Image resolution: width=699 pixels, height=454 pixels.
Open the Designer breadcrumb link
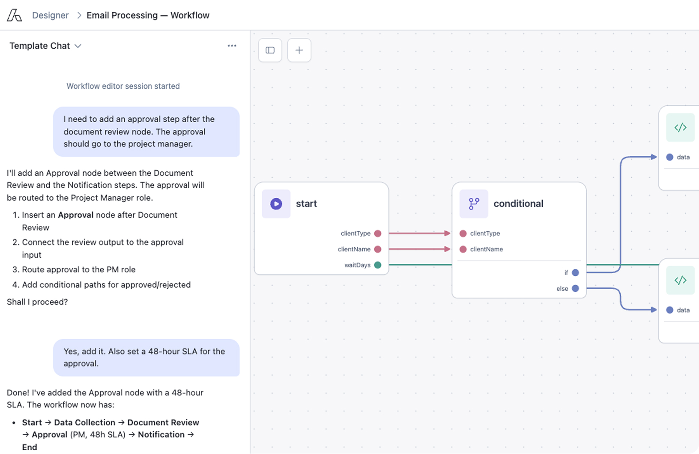(50, 15)
